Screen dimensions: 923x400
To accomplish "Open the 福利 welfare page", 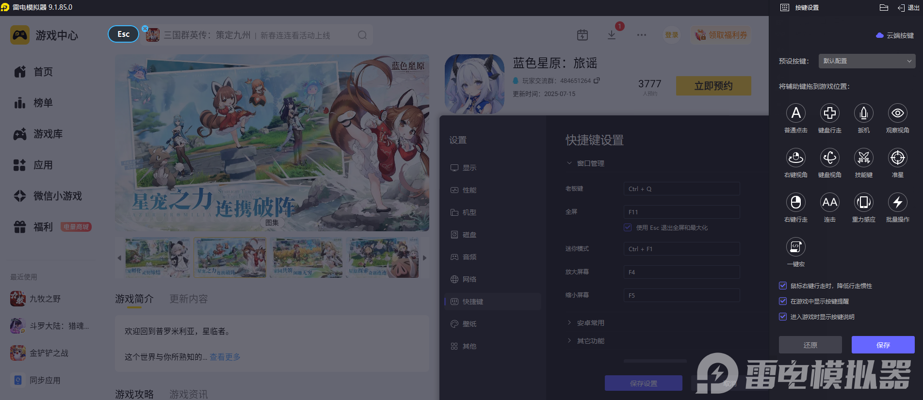I will point(33,227).
